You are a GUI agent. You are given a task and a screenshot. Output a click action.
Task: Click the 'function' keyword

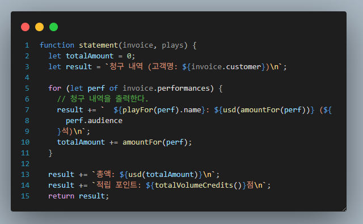tap(57, 45)
